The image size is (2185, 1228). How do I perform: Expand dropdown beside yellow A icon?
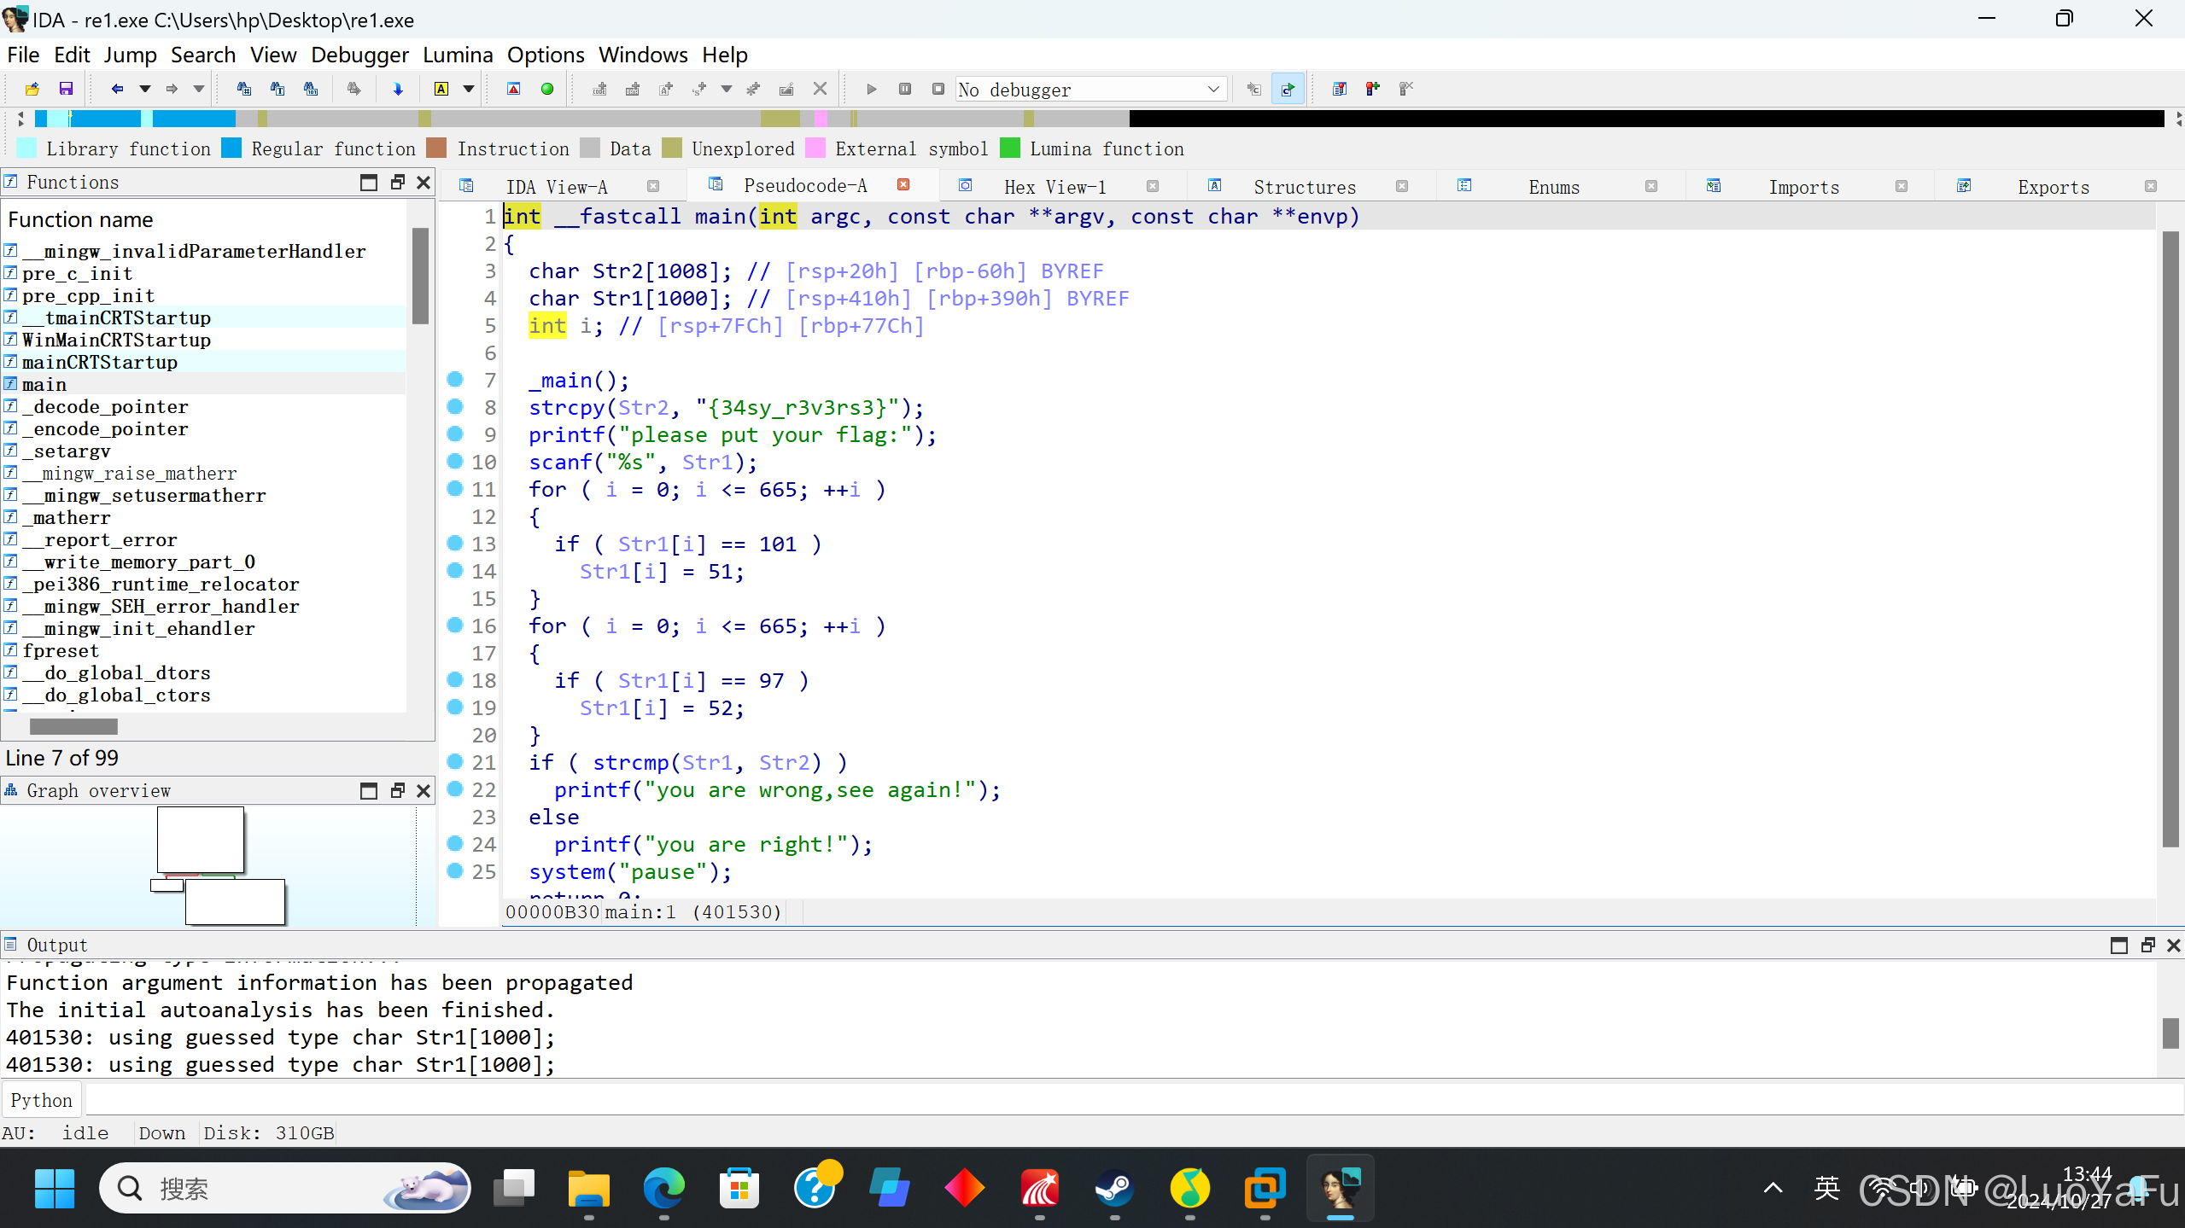tap(469, 89)
